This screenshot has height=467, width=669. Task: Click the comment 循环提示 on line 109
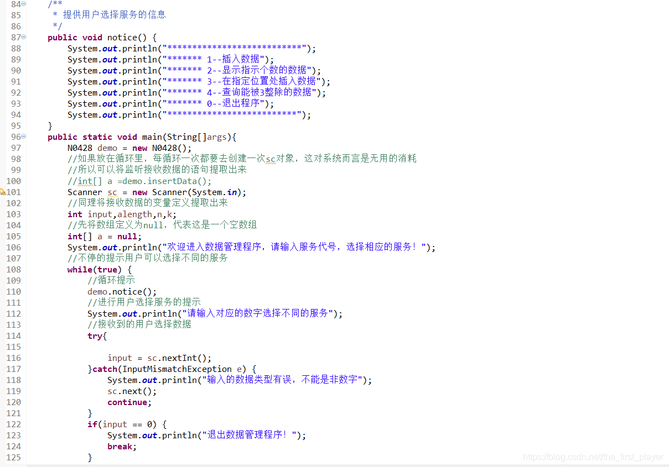click(x=111, y=280)
